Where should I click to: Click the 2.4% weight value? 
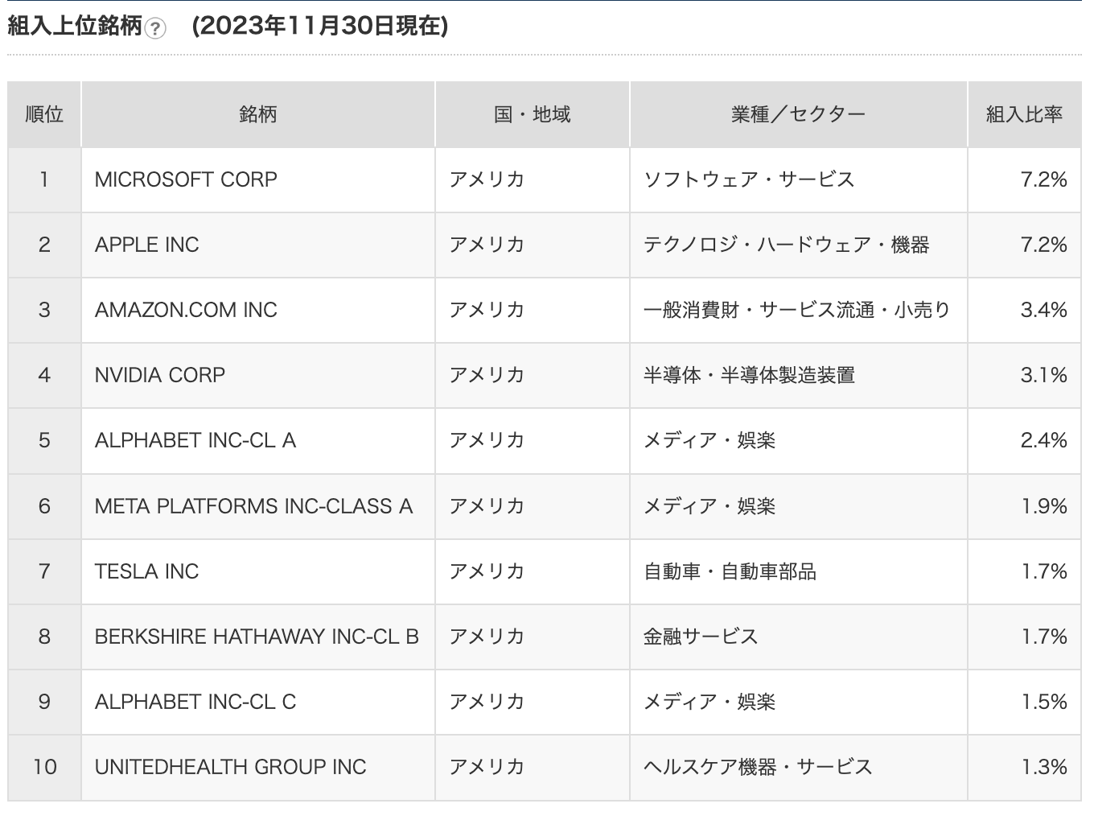pos(1043,440)
